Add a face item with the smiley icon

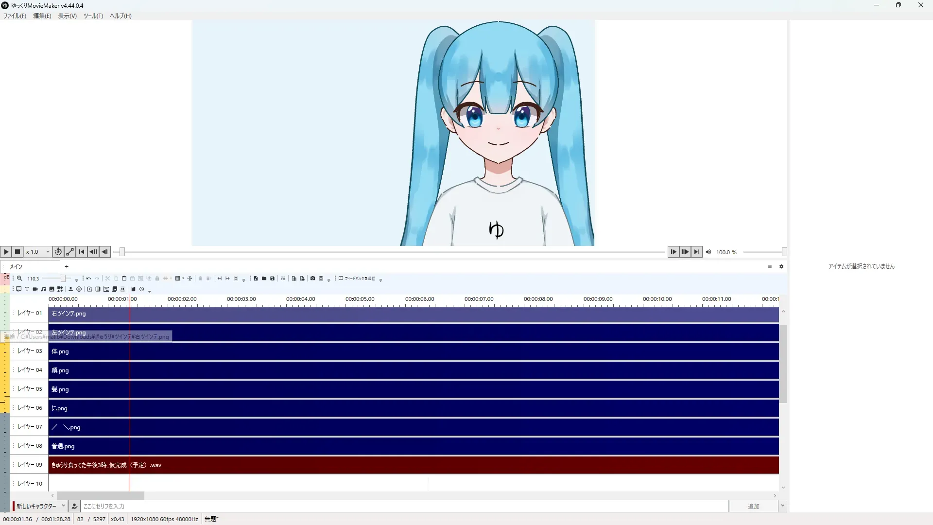coord(79,289)
